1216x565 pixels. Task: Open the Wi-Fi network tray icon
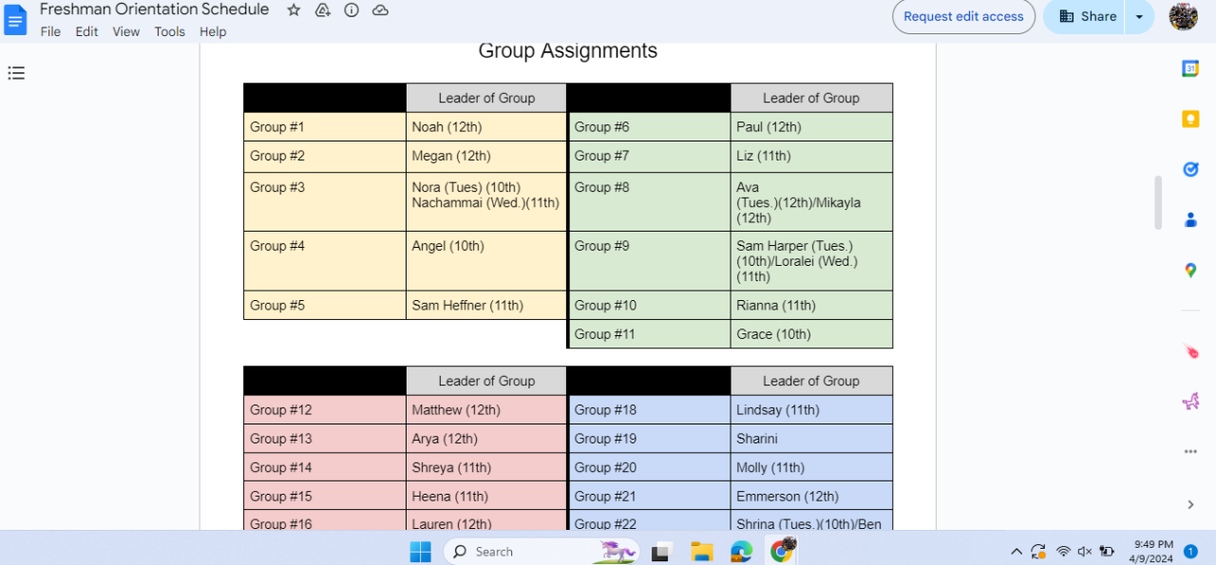coord(1063,551)
